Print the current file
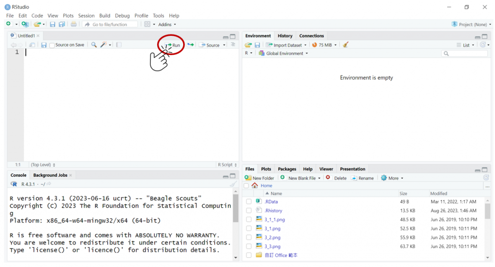The height and width of the screenshot is (267, 495). point(73,24)
